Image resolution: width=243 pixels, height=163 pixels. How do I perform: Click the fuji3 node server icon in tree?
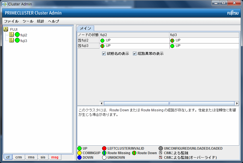point(11,40)
